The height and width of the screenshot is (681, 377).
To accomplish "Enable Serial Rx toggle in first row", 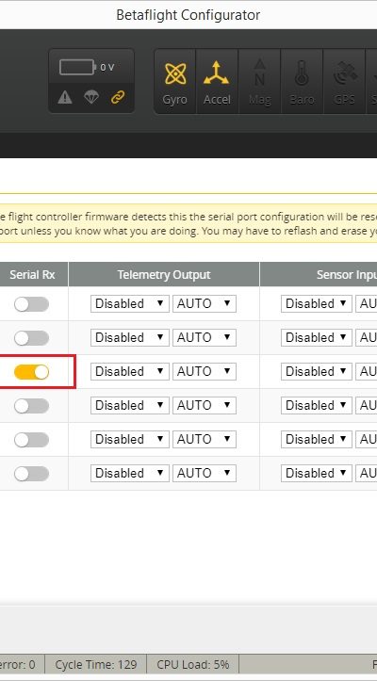I will pyautogui.click(x=31, y=304).
